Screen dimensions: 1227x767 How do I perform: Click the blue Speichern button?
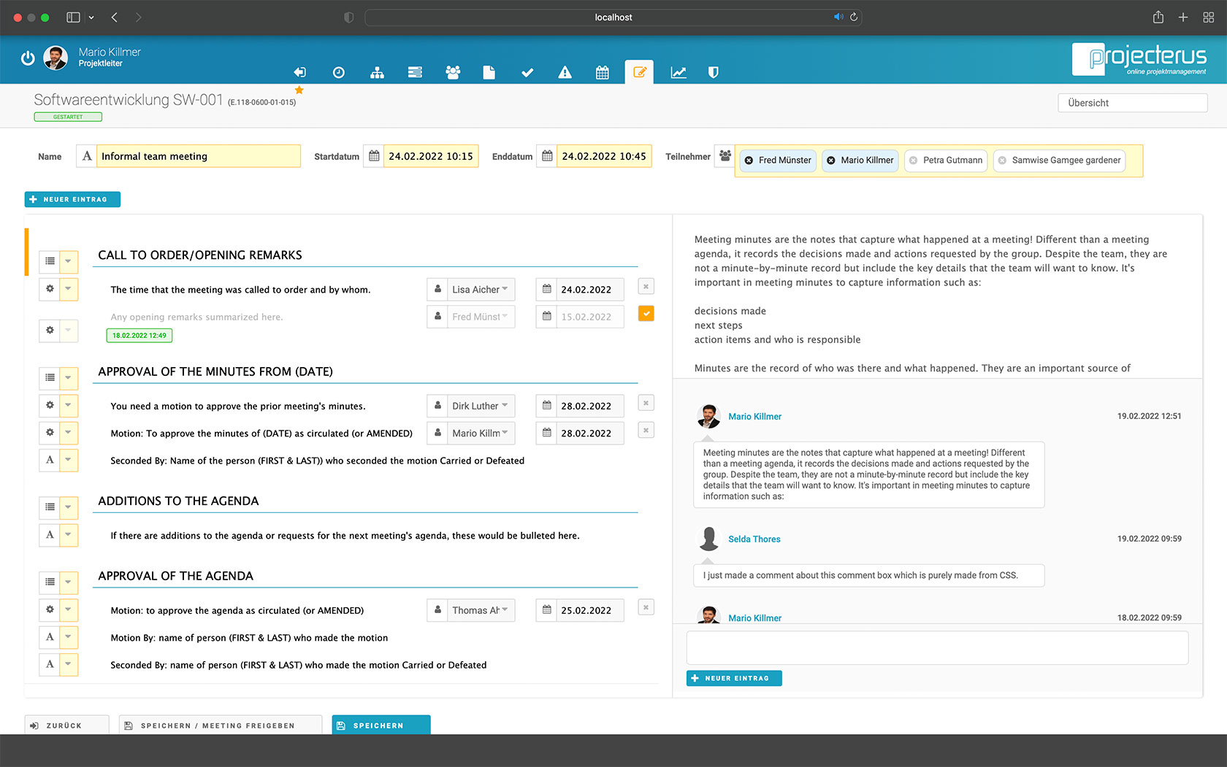click(381, 725)
